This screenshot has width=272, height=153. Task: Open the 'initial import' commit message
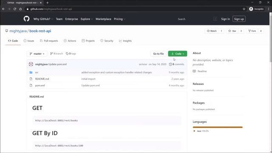88,79
